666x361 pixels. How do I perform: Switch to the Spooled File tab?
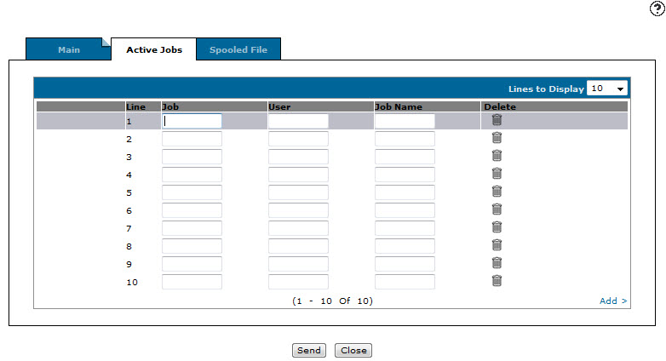(x=238, y=49)
